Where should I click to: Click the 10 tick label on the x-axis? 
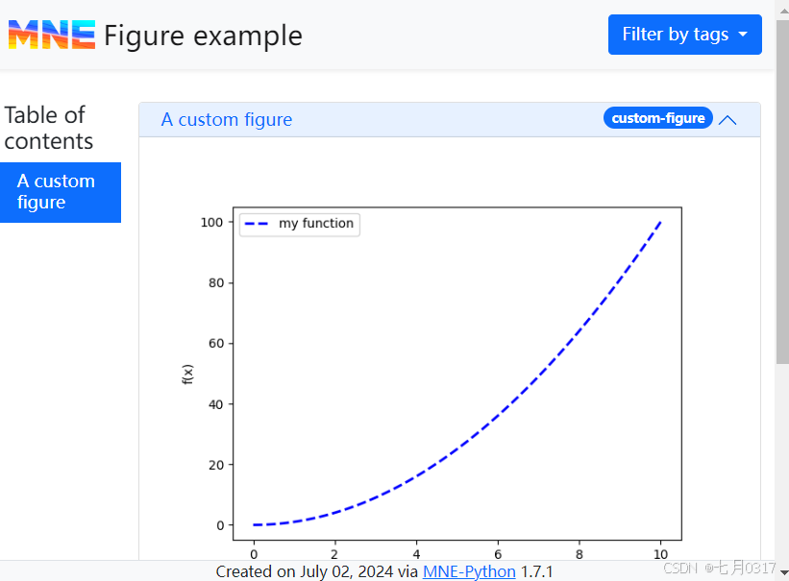(x=660, y=554)
